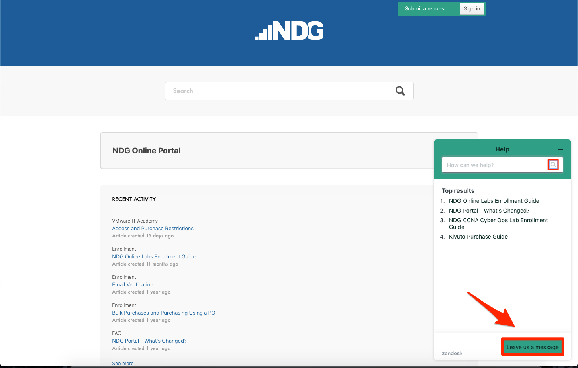Click the Top results heading
Viewport: 578px width, 368px height.
pyautogui.click(x=458, y=191)
